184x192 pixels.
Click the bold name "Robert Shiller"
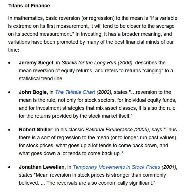pyautogui.click(x=36, y=130)
